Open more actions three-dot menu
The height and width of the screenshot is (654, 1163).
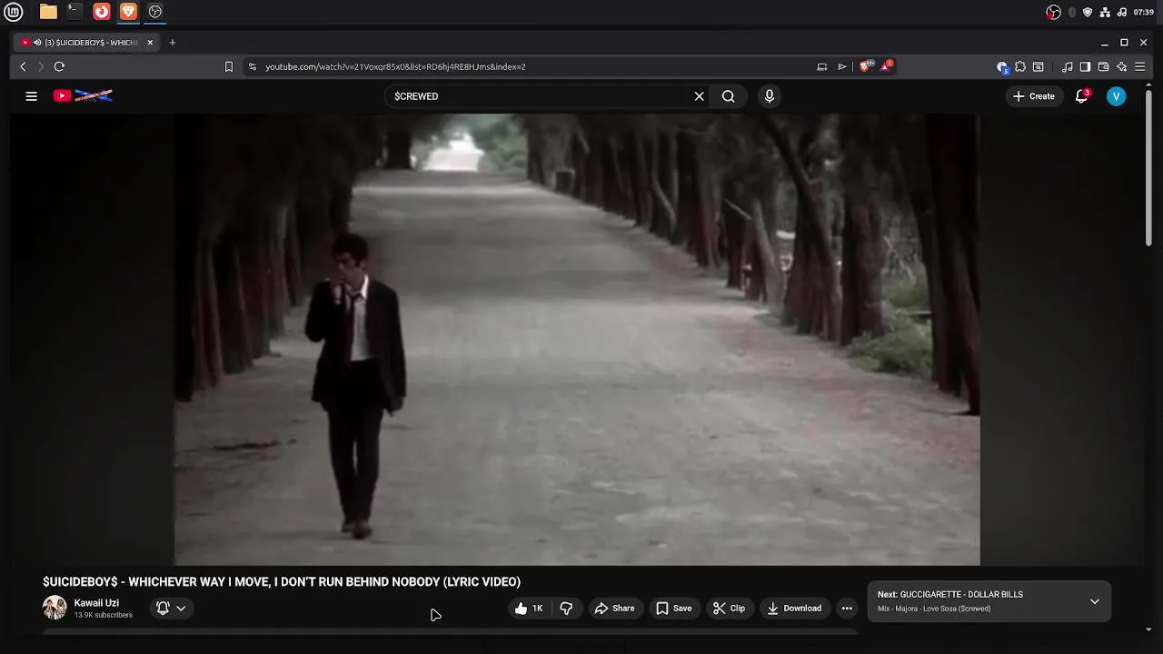tap(847, 609)
